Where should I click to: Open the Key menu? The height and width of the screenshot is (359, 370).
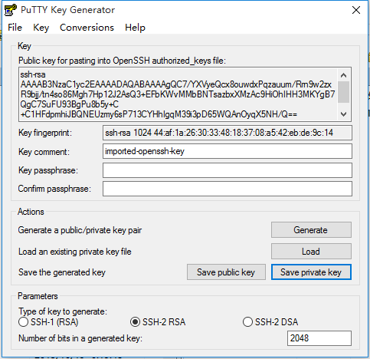point(41,28)
